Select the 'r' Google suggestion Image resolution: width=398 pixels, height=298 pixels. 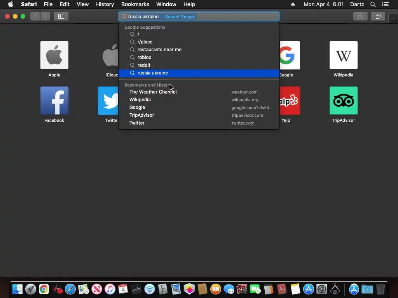click(199, 34)
